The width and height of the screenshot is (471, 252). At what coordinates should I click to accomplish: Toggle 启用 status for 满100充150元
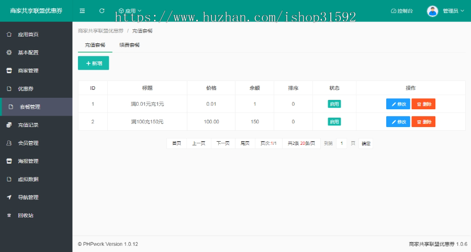coord(334,122)
